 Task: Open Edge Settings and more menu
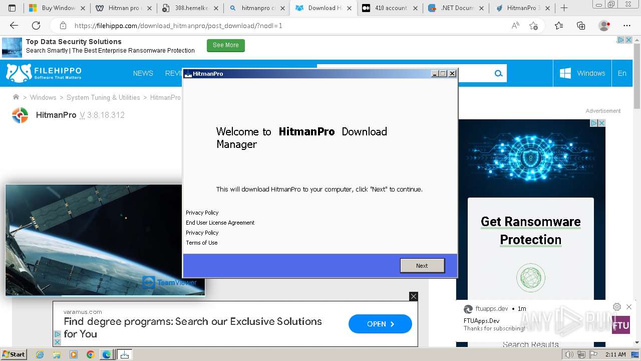[627, 26]
